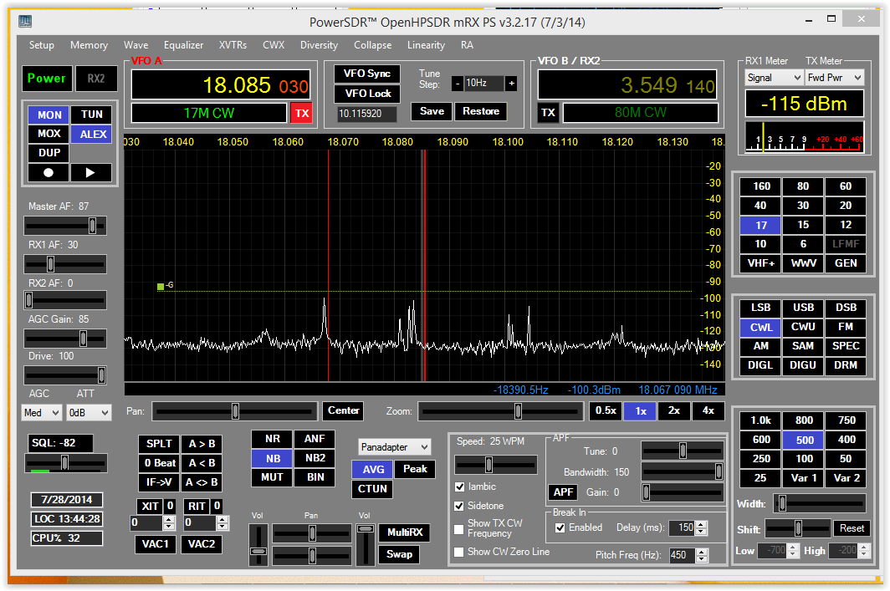Screen dimensions: 890x591
Task: Enable the NR noise reduction button
Action: [273, 439]
